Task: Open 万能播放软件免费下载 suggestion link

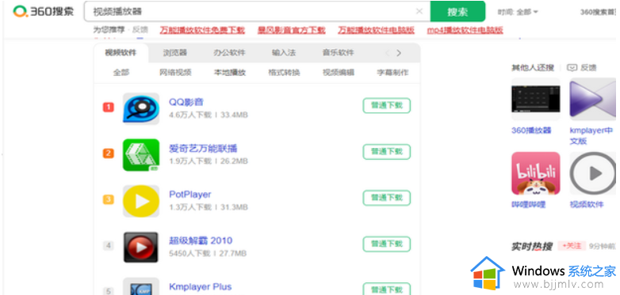Action: pyautogui.click(x=202, y=30)
